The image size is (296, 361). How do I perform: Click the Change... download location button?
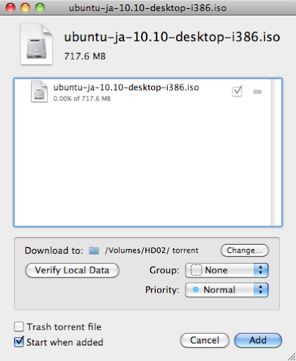pyautogui.click(x=245, y=250)
